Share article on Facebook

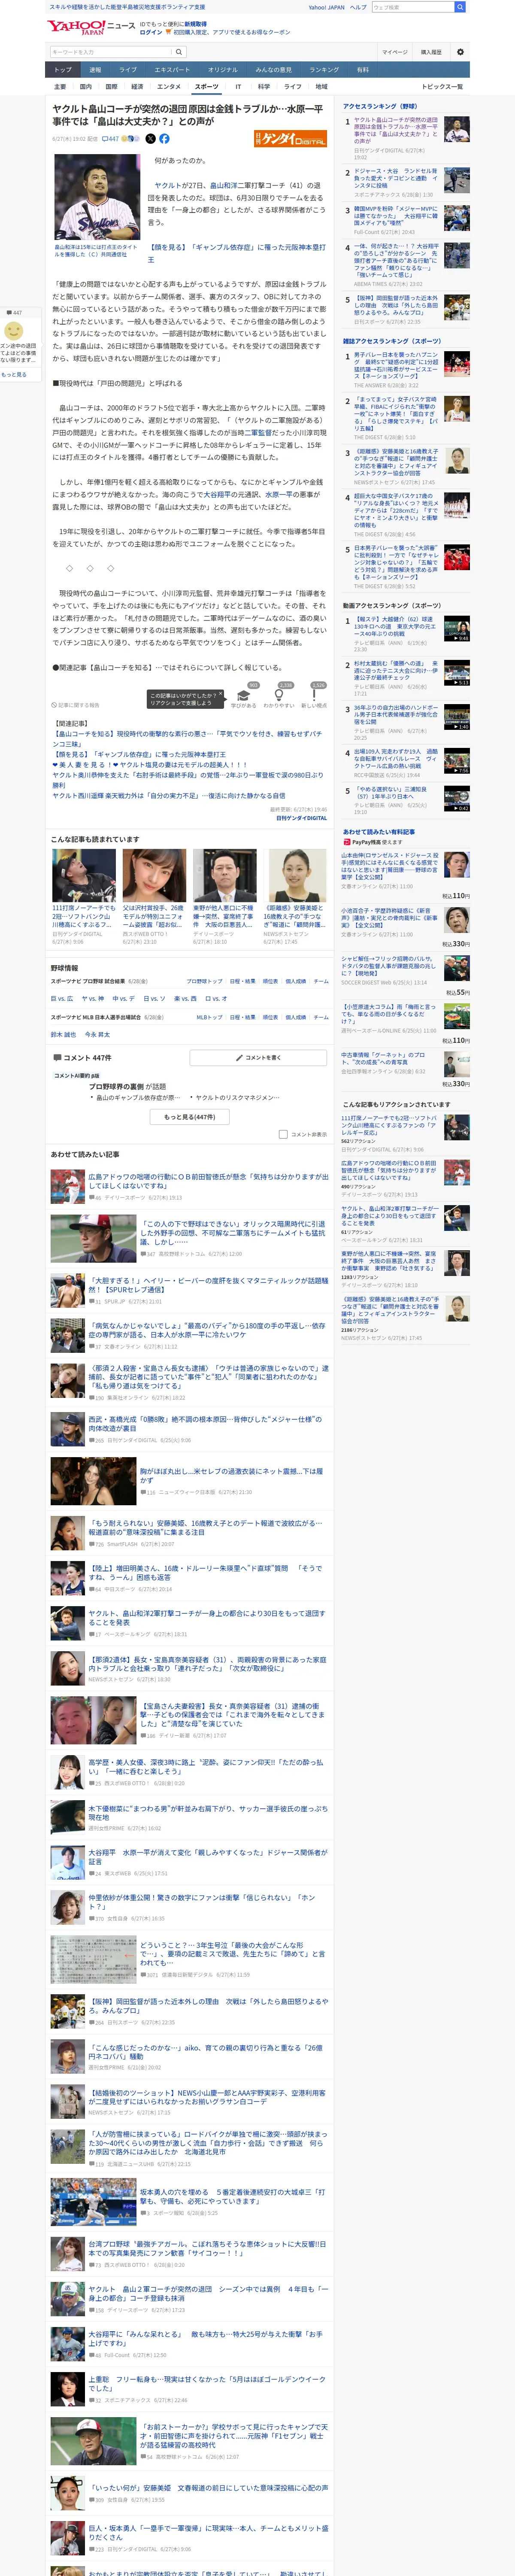164,139
